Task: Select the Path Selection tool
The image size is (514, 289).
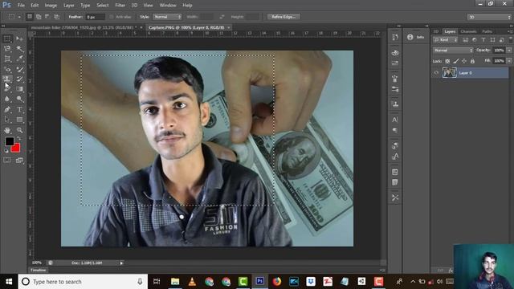Action: [7, 120]
